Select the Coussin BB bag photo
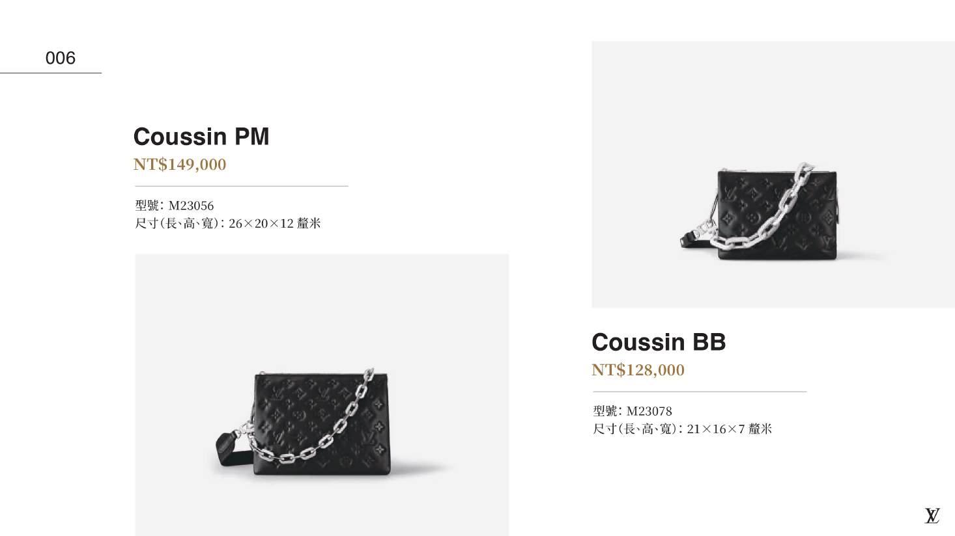The image size is (955, 536). click(x=773, y=174)
